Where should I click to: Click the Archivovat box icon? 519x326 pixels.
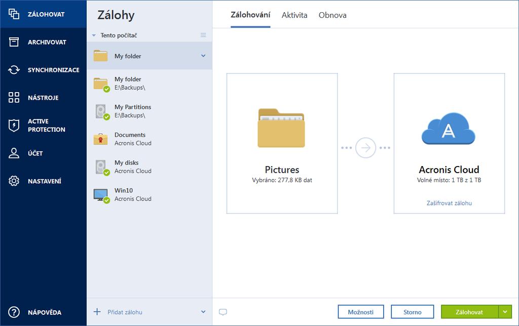point(14,42)
